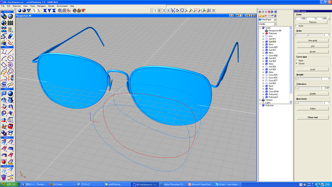The width and height of the screenshot is (332, 187).
Task: Select the magnifier zoom tool in toolbar
Action: pyautogui.click(x=60, y=10)
